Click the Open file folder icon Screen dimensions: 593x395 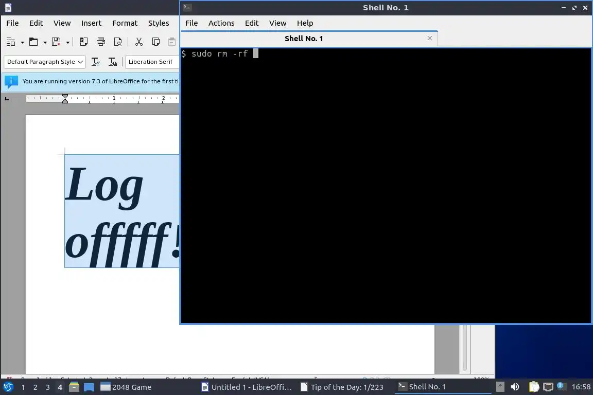(33, 42)
